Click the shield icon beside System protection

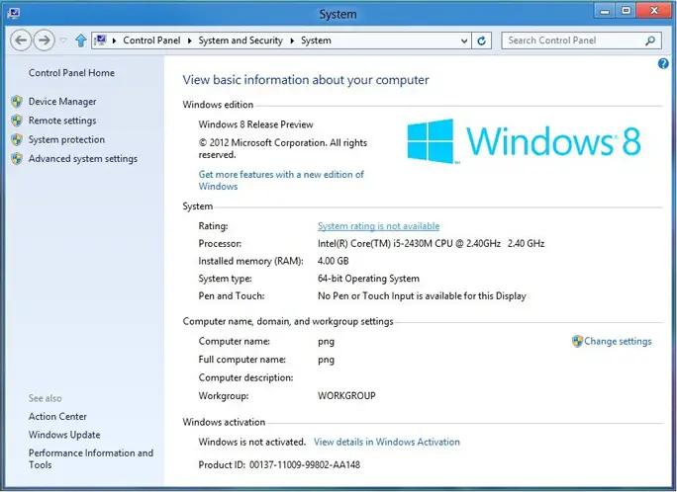[x=17, y=139]
